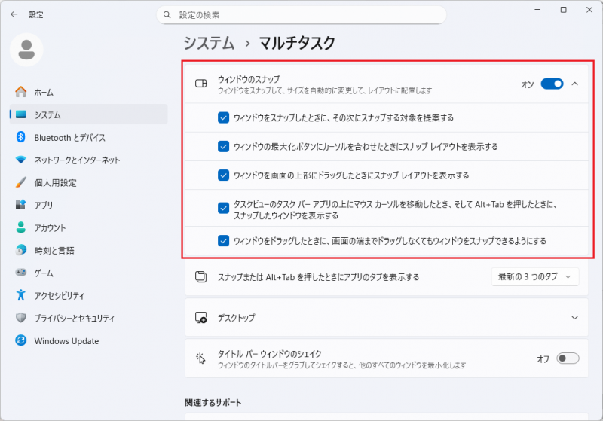Go to ホーム in the sidebar
This screenshot has width=603, height=421.
click(44, 92)
